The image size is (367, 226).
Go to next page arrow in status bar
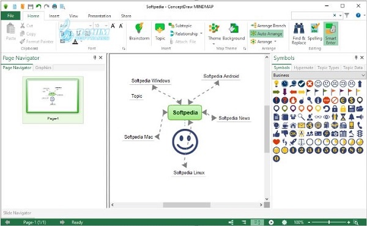coord(62,222)
